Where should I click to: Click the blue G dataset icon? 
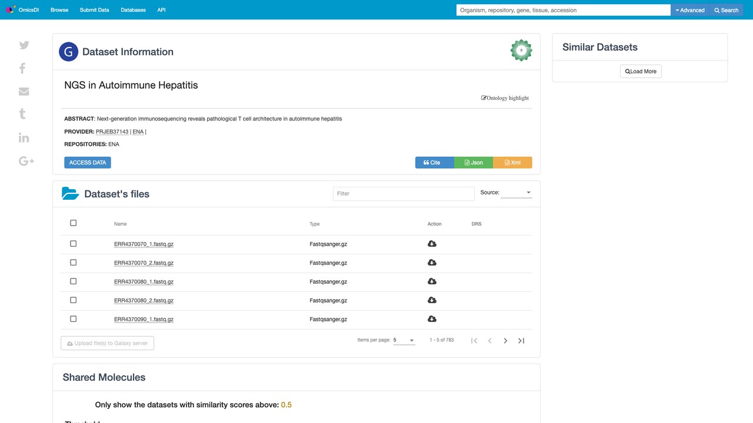[x=69, y=52]
